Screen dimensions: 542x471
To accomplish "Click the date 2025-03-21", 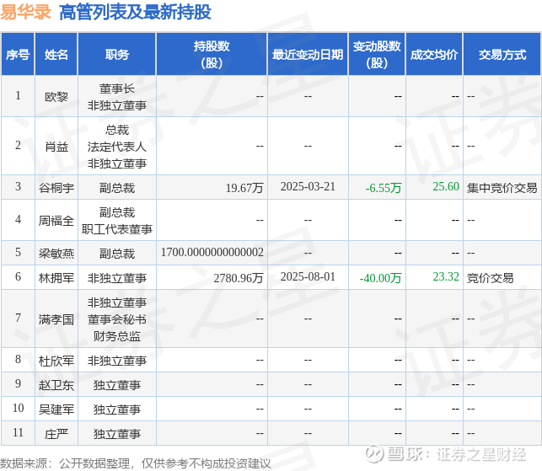I will pyautogui.click(x=308, y=186).
